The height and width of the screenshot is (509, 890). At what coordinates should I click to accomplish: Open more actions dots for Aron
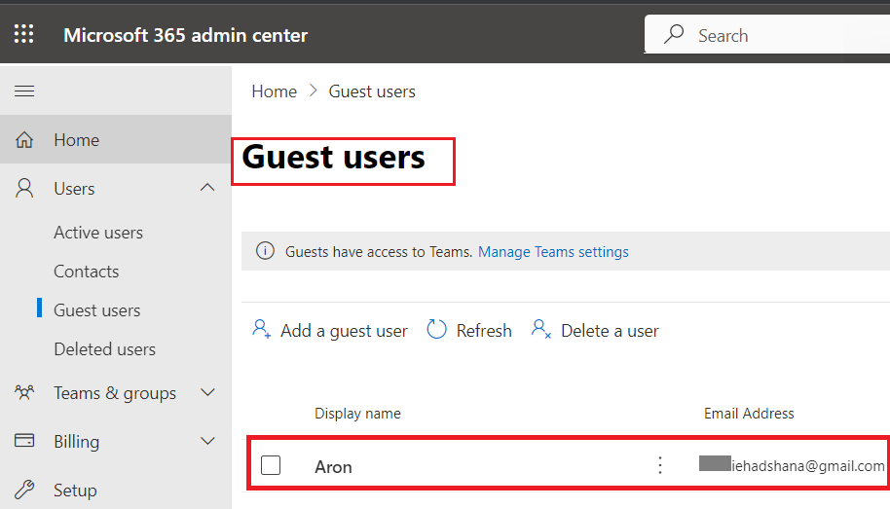point(659,465)
